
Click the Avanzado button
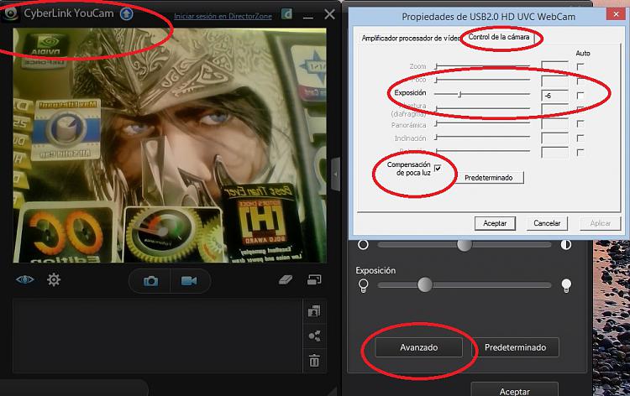tap(418, 347)
